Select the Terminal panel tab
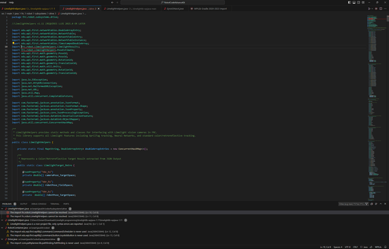The image size is (389, 249). 55,204
